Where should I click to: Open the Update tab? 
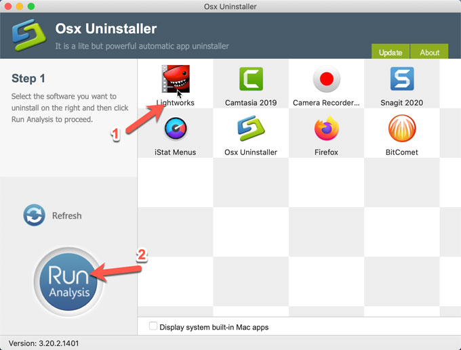click(x=390, y=52)
